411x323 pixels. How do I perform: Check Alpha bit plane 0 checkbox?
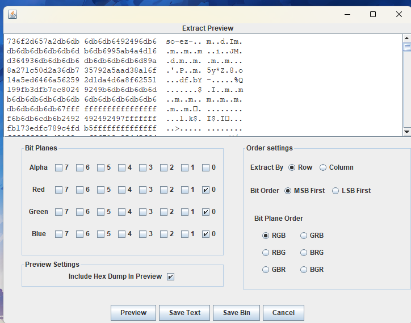click(x=205, y=168)
